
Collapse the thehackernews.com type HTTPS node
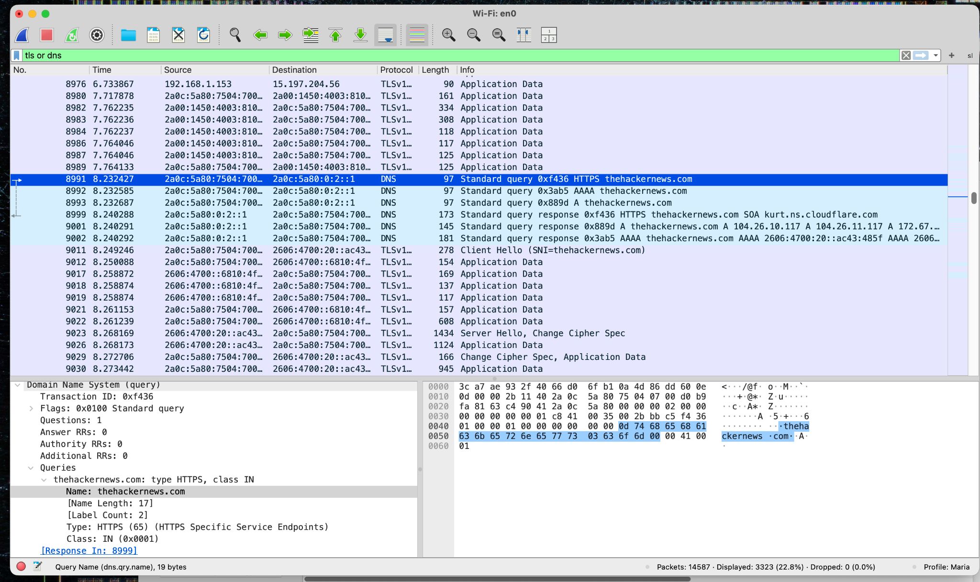(x=44, y=480)
